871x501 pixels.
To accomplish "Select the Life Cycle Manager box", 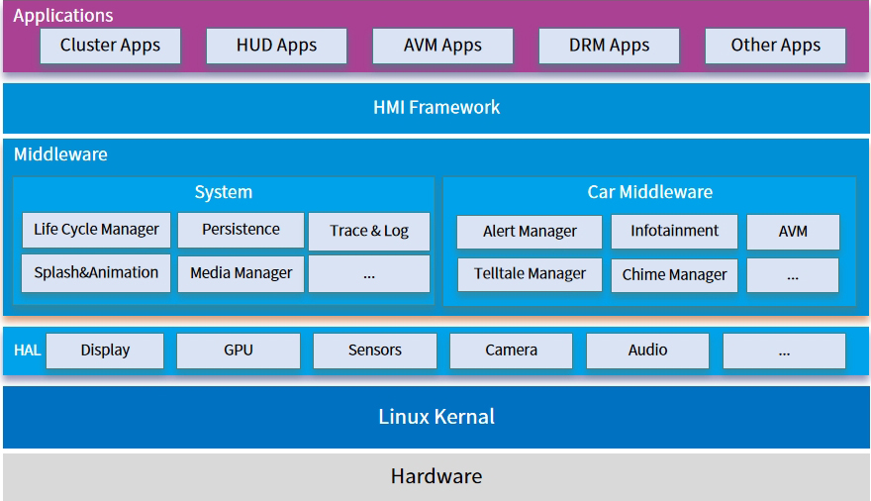I will [96, 230].
